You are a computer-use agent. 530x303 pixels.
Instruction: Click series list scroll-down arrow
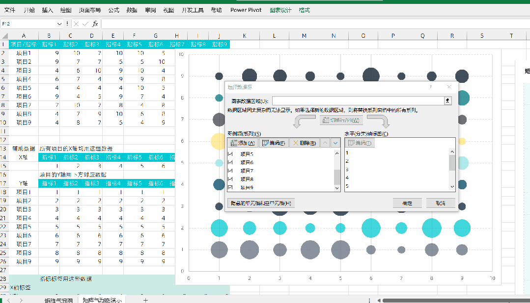(x=336, y=188)
